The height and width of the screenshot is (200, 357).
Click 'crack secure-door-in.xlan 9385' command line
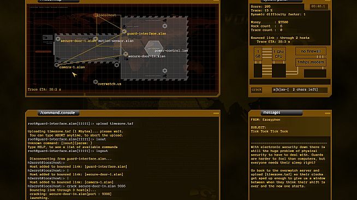coord(76,186)
